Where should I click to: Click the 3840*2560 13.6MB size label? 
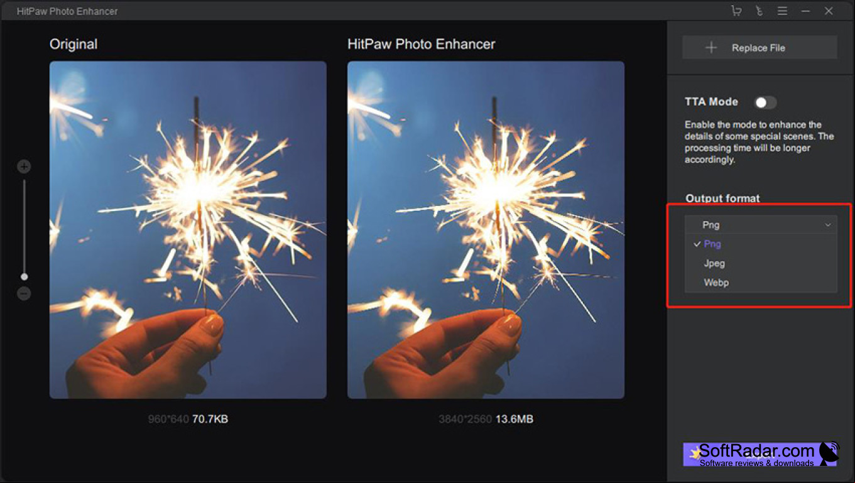486,419
